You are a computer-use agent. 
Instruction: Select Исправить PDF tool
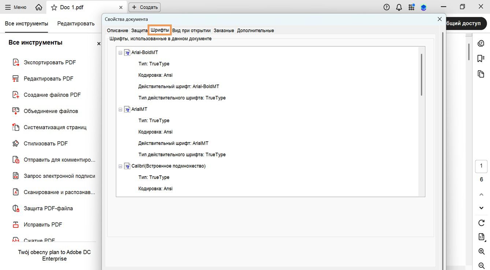coord(37,225)
